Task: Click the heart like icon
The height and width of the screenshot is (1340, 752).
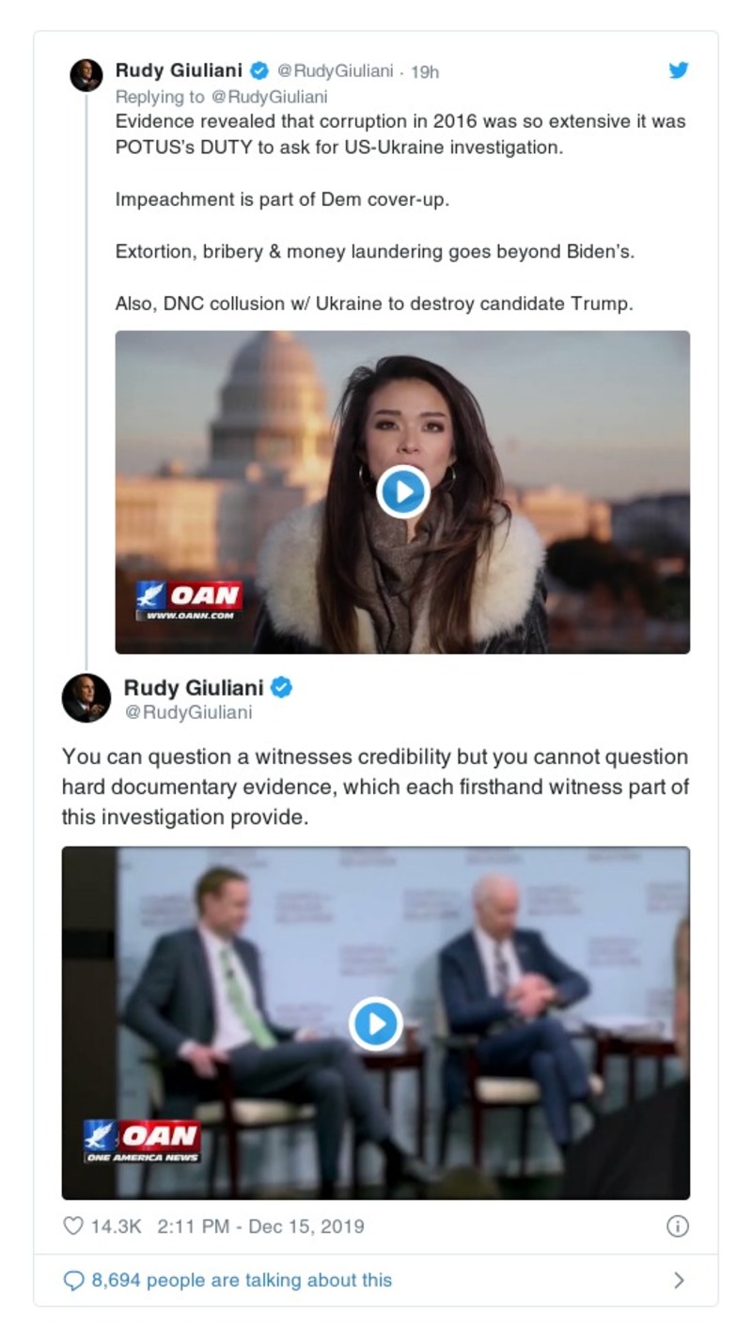Action: tap(73, 1225)
